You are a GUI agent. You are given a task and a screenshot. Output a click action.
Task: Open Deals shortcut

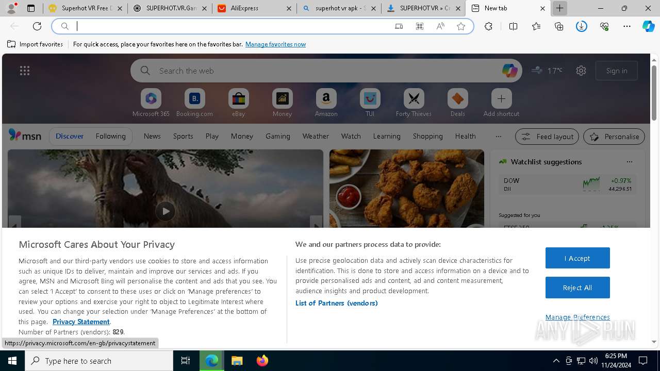[457, 103]
